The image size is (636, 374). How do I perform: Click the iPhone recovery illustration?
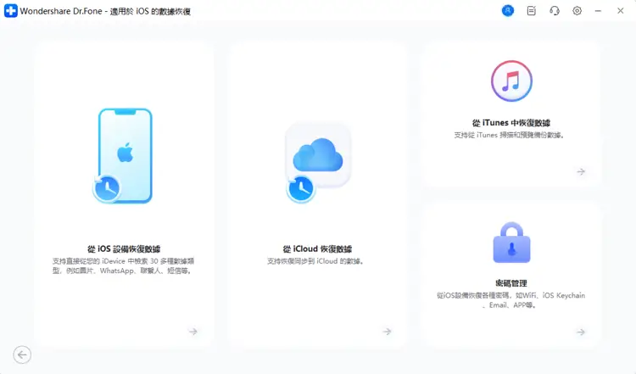(123, 156)
